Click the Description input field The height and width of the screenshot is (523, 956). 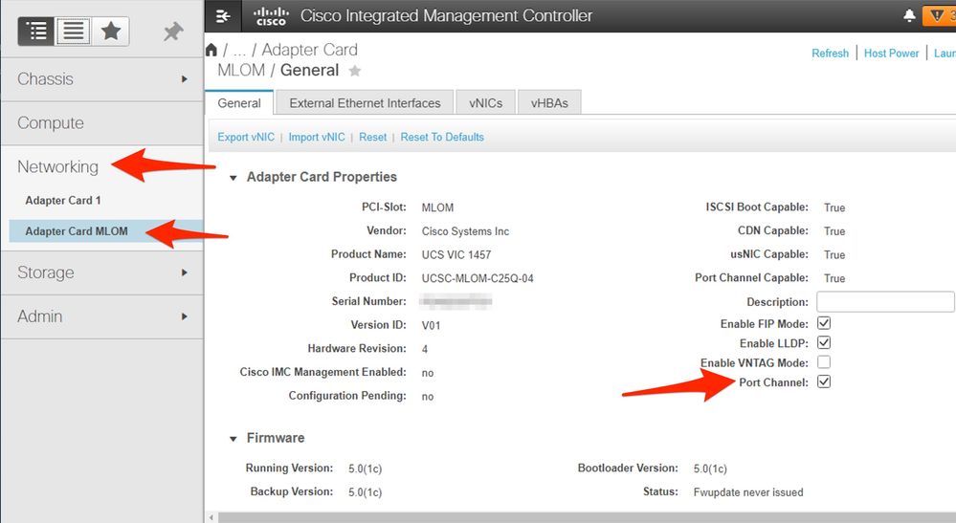click(885, 301)
